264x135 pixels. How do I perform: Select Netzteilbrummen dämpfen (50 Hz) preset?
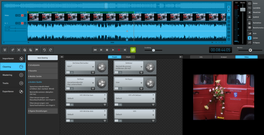(41, 93)
